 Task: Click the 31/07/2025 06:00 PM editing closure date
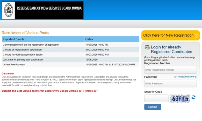coord(97,55)
